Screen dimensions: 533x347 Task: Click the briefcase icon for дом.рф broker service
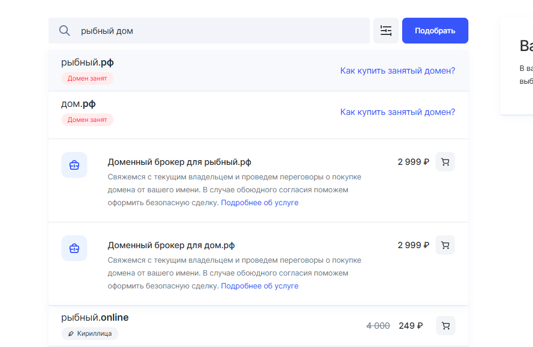coord(74,248)
